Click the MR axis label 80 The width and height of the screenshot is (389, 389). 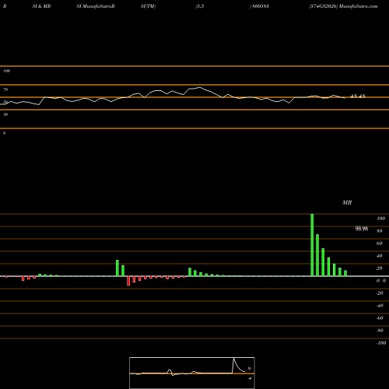(380, 231)
